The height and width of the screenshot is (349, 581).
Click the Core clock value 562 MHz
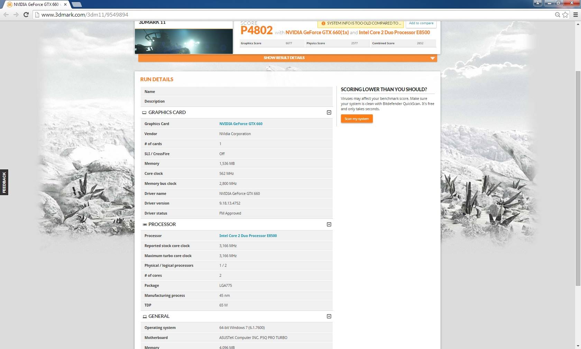(x=227, y=173)
